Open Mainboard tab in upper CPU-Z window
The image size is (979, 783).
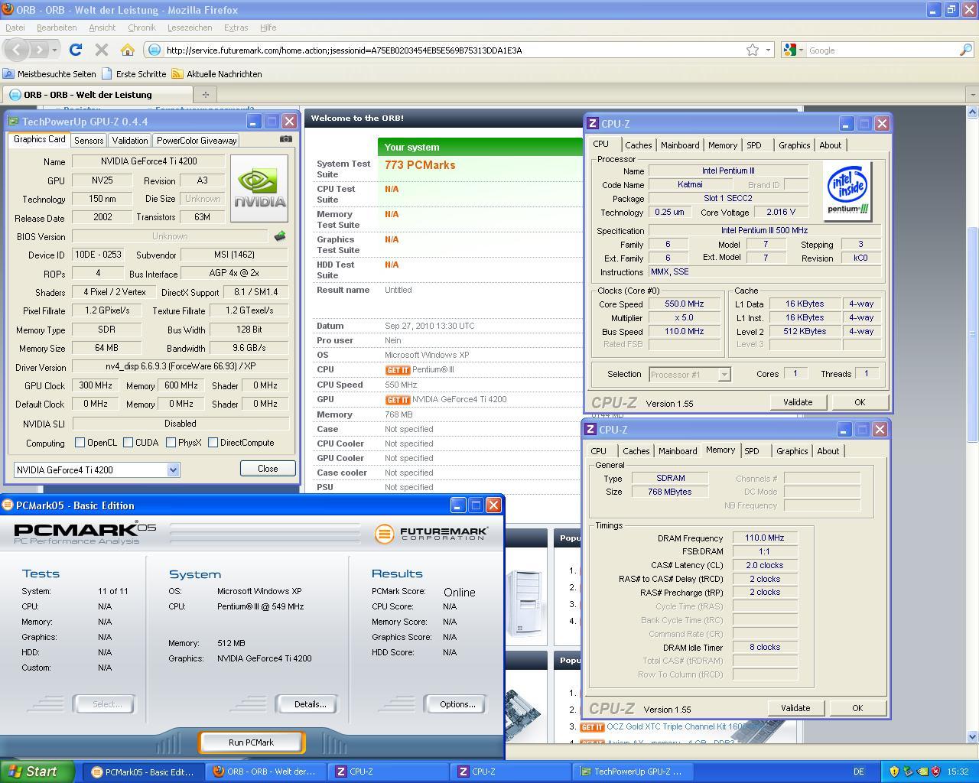(x=680, y=145)
